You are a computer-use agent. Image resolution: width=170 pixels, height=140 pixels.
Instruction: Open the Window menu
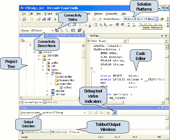[x=98, y=14]
